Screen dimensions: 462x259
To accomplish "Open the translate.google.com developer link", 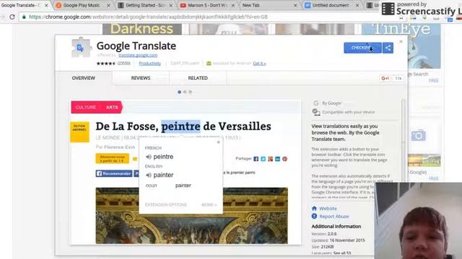I will (138, 55).
